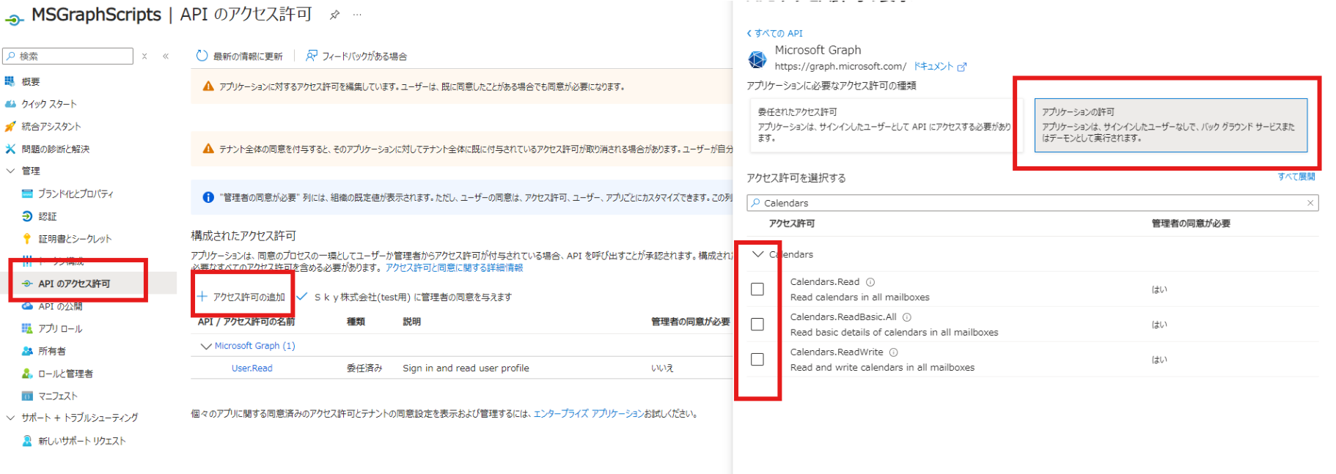Click the 委任済み type cell
The width and height of the screenshot is (1336, 474).
[x=364, y=369]
